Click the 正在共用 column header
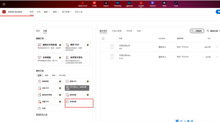This screenshot has width=220, height=122. coord(162,38)
